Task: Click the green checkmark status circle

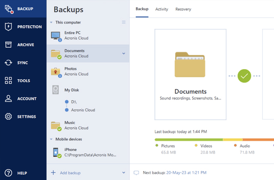Action: [x=244, y=76]
